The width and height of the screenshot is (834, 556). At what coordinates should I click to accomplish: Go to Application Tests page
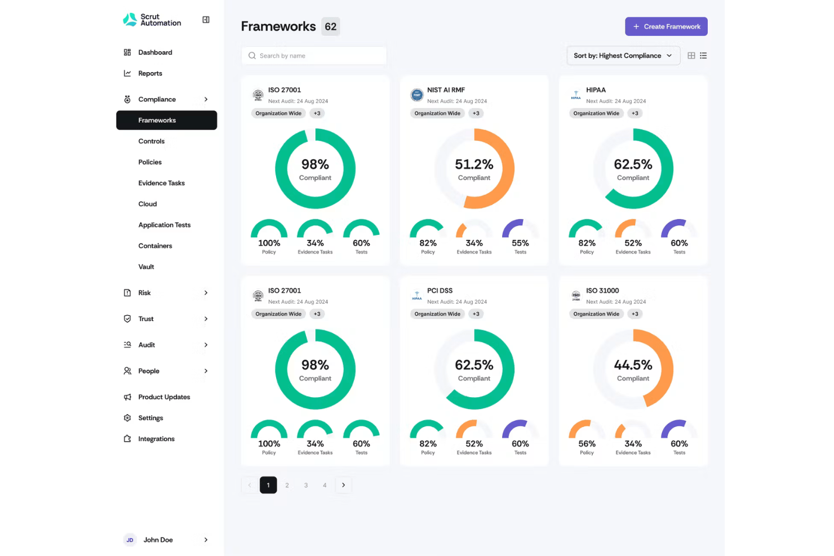pos(165,225)
